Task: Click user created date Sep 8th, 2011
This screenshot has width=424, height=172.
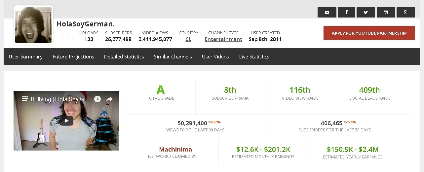Action: (265, 39)
